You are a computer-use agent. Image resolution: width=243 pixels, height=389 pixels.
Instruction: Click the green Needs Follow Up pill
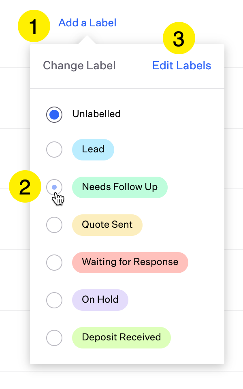tap(120, 187)
